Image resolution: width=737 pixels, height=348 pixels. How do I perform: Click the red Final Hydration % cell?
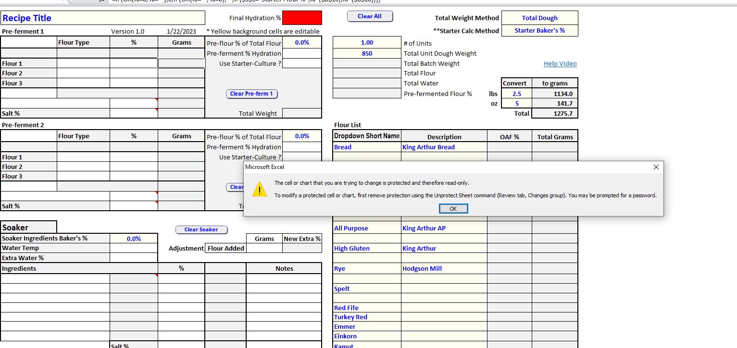(302, 18)
